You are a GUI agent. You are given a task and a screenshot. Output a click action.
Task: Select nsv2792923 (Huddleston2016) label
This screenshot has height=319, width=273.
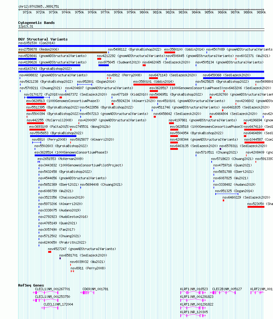tap(63, 217)
